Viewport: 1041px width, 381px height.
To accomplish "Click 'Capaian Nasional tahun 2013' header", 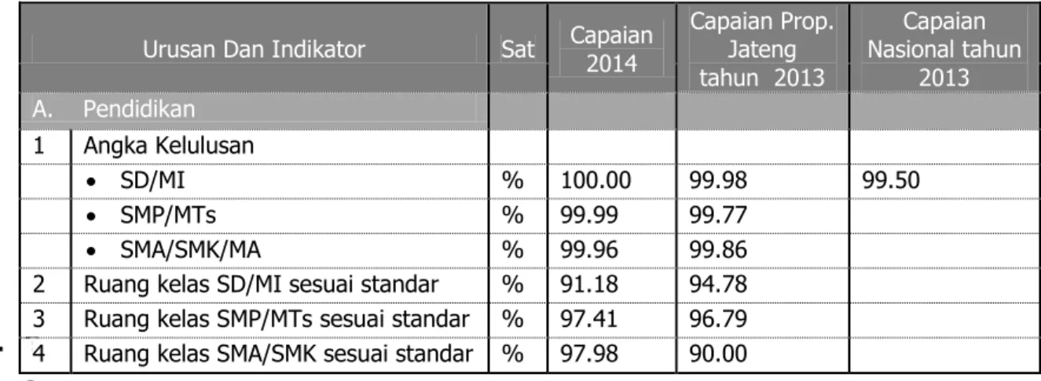I will pos(943,51).
